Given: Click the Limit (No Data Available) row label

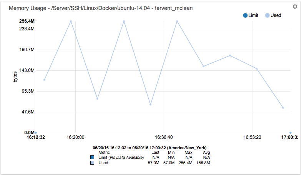Looking at the screenshot, I should [121, 157].
